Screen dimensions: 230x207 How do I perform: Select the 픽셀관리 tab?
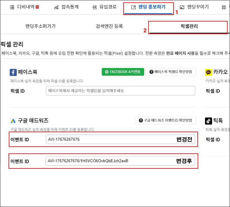coord(189,27)
